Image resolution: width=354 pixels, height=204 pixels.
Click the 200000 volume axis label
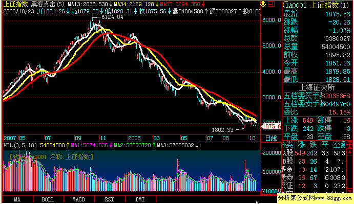click(x=272, y=153)
